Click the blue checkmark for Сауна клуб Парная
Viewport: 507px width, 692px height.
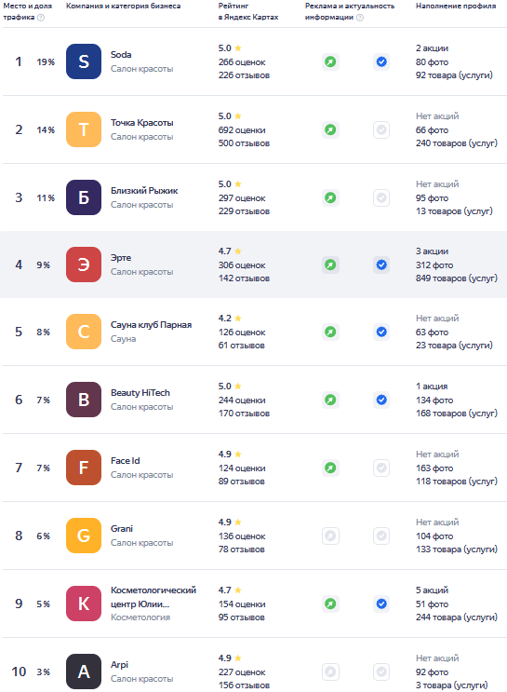(x=381, y=332)
